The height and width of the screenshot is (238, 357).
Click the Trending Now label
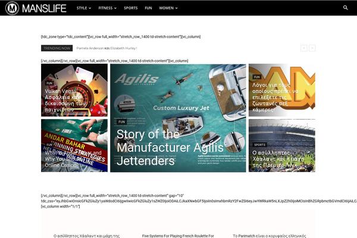(x=57, y=48)
